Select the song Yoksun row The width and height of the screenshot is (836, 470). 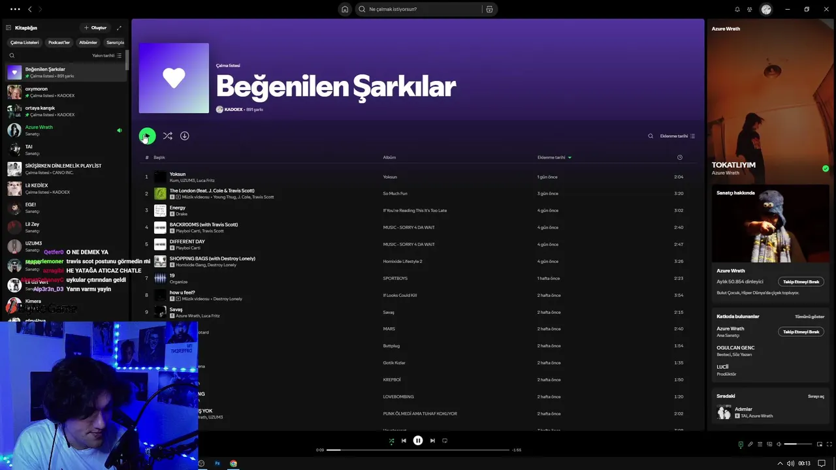click(x=418, y=177)
